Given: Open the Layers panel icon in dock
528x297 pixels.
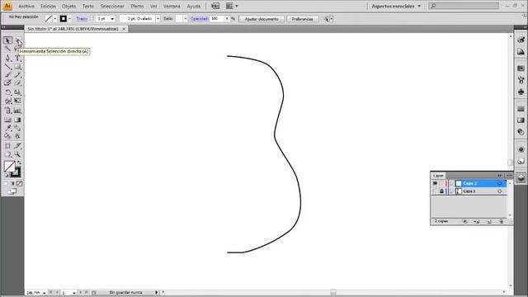Looking at the screenshot, I should pos(521,178).
